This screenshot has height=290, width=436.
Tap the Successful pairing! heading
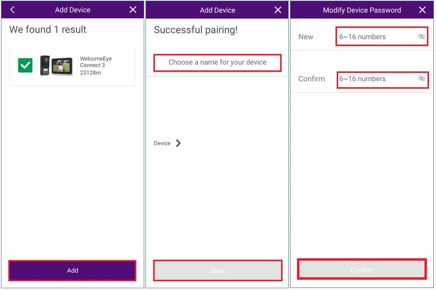pos(196,30)
